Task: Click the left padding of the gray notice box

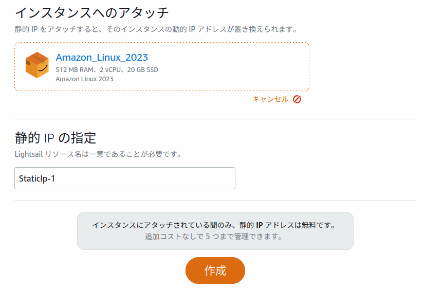Action: coord(84,231)
